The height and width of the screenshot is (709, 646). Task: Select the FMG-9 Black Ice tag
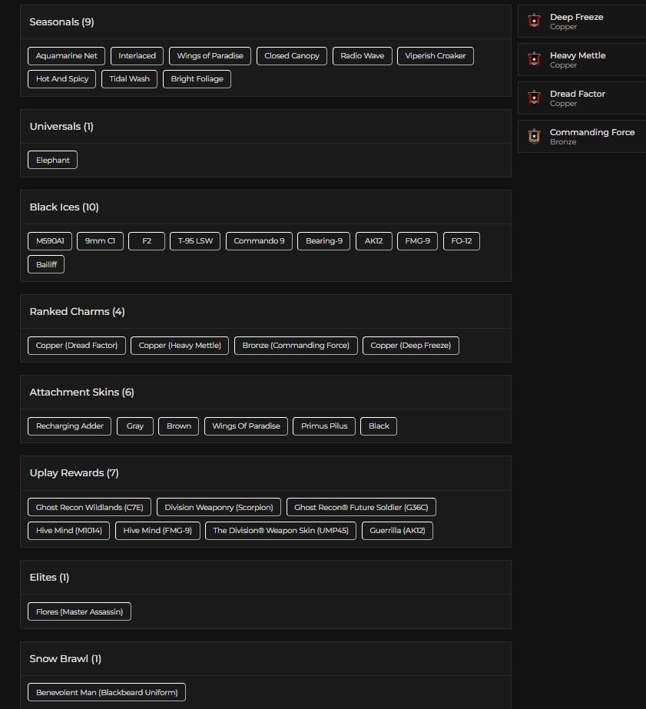tap(417, 241)
